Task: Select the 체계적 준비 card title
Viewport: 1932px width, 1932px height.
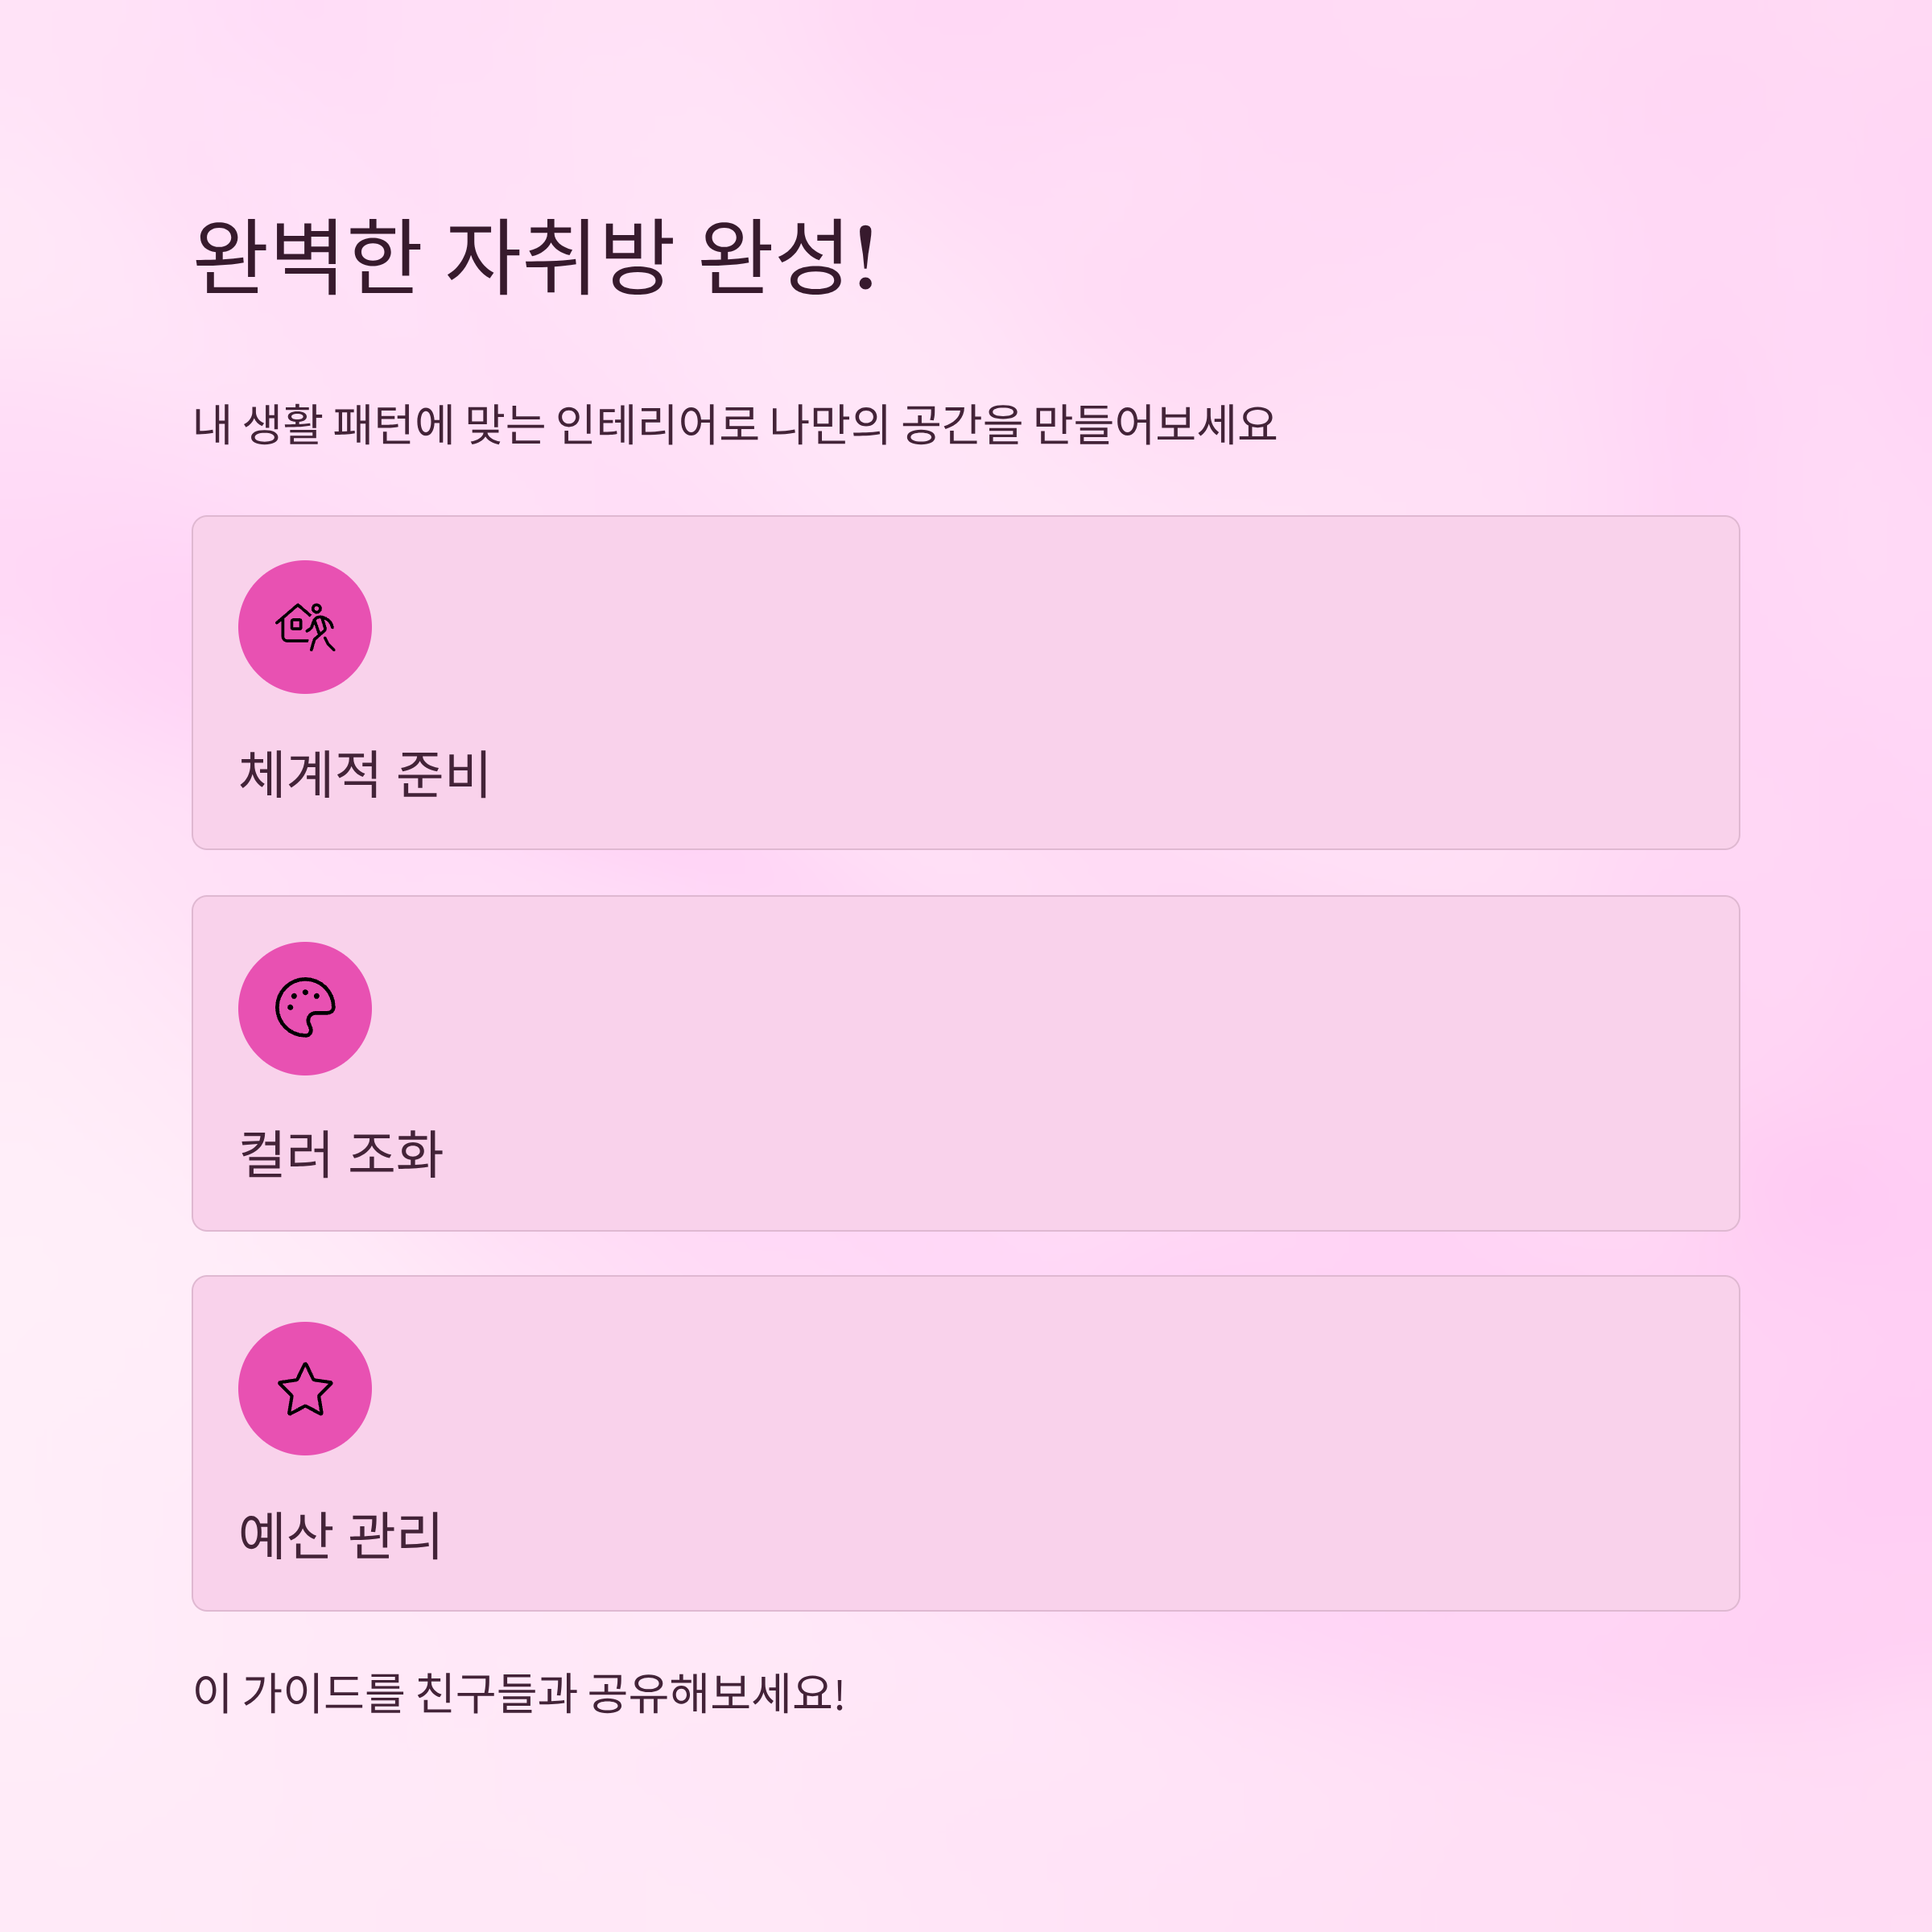Action: click(x=364, y=774)
